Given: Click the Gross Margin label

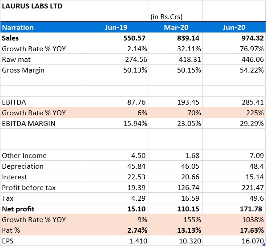Looking at the screenshot, I should tap(41, 70).
